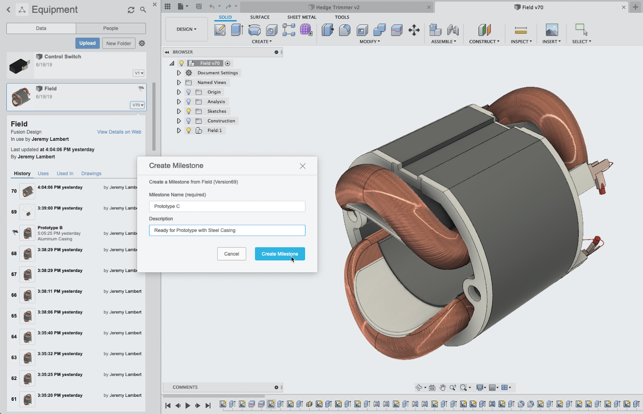Toggle visibility lightbulb for Origin folder
The width and height of the screenshot is (643, 414).
[188, 92]
